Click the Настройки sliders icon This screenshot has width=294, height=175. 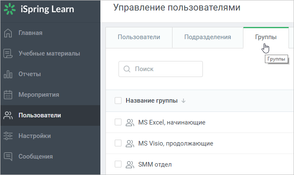[x=8, y=136]
